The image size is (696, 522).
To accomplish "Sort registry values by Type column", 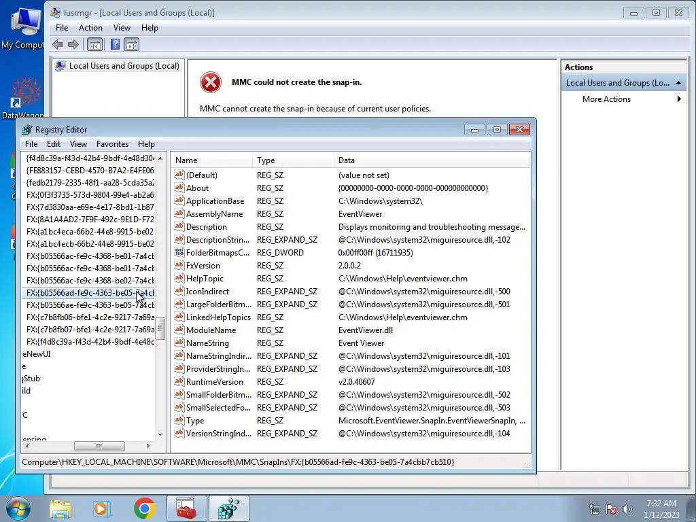I will click(294, 160).
